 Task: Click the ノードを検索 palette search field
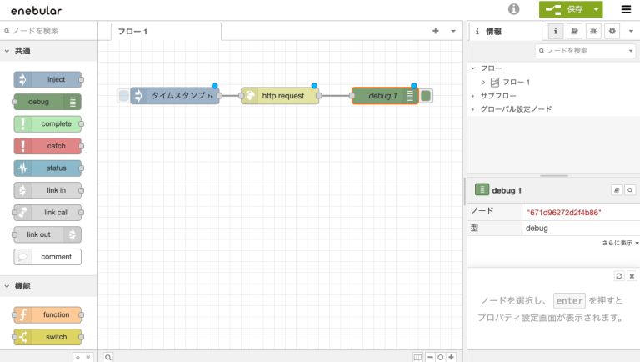tap(50, 31)
